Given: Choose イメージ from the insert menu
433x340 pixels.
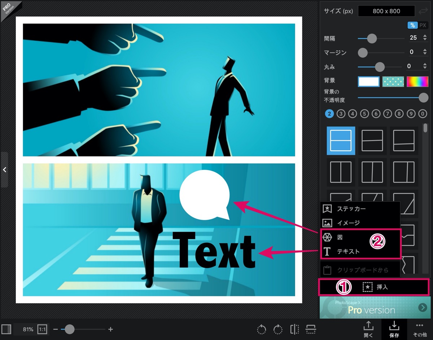Looking at the screenshot, I should 360,223.
